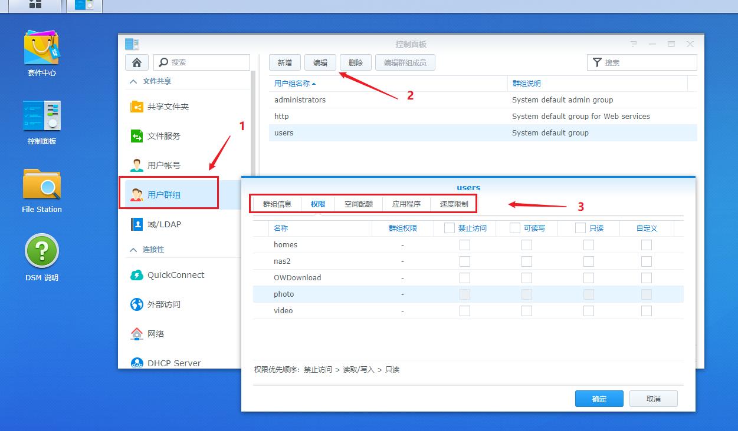The width and height of the screenshot is (738, 431).
Task: Click the filter funnel icon in group search
Action: pos(597,62)
